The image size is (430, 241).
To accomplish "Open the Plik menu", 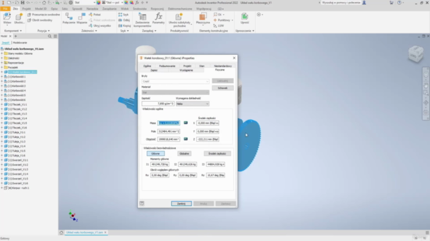I will click(5, 9).
